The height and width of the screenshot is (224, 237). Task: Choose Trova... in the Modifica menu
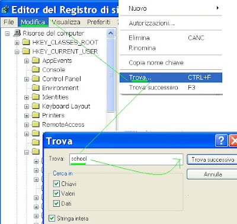click(171, 78)
